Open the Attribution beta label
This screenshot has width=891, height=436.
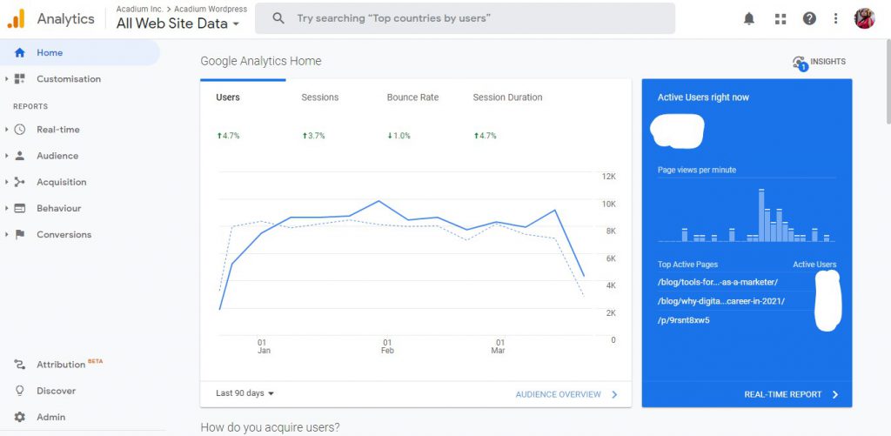(x=70, y=365)
